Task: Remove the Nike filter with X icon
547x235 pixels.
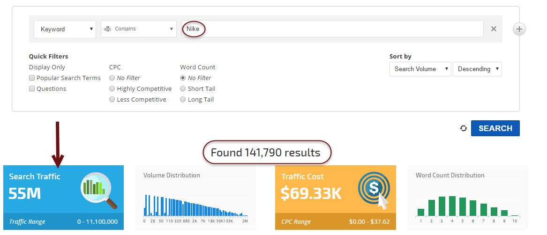Action: [x=494, y=29]
